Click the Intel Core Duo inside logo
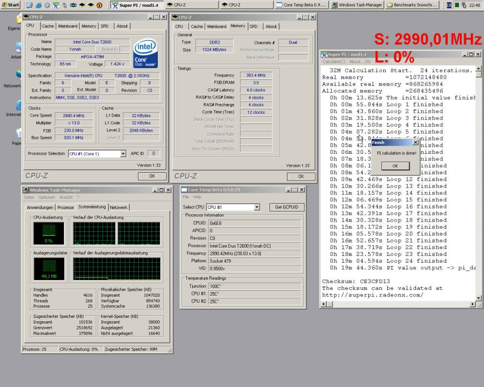 click(x=145, y=53)
